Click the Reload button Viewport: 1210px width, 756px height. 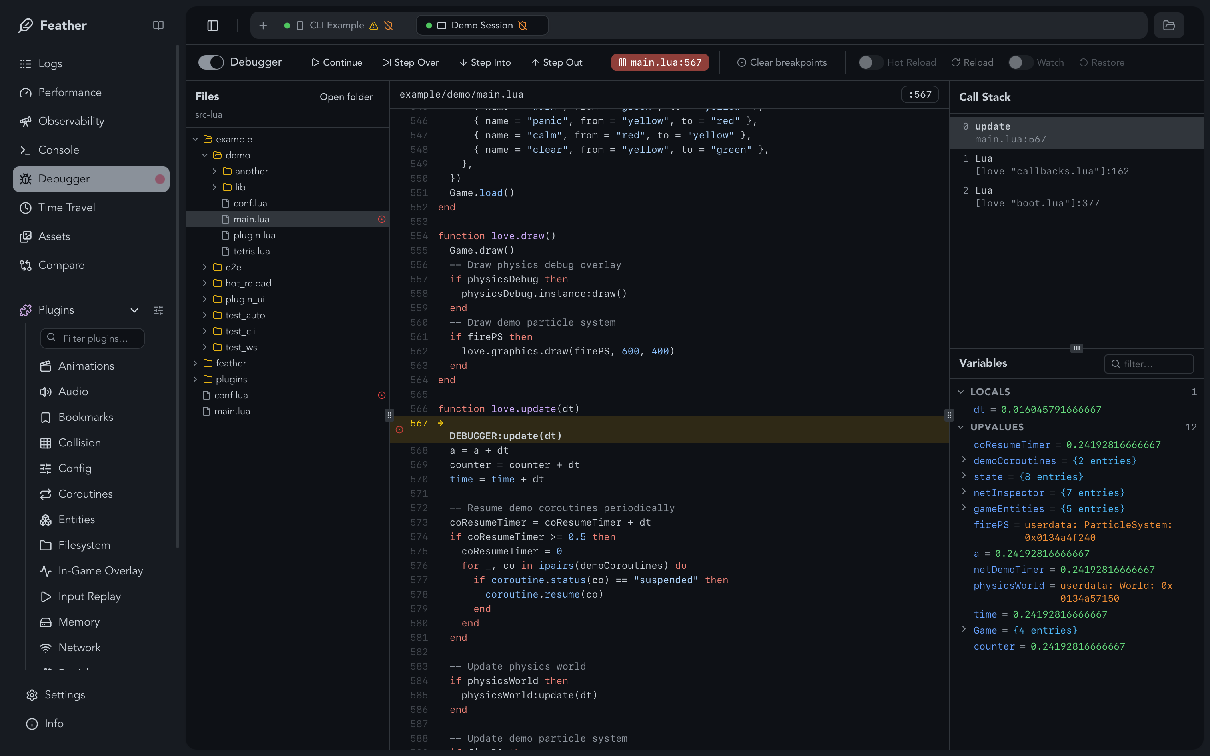(x=972, y=62)
